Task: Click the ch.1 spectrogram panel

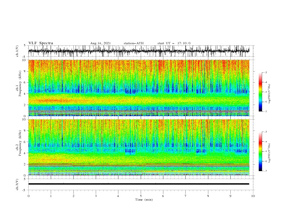Action: tap(139, 88)
